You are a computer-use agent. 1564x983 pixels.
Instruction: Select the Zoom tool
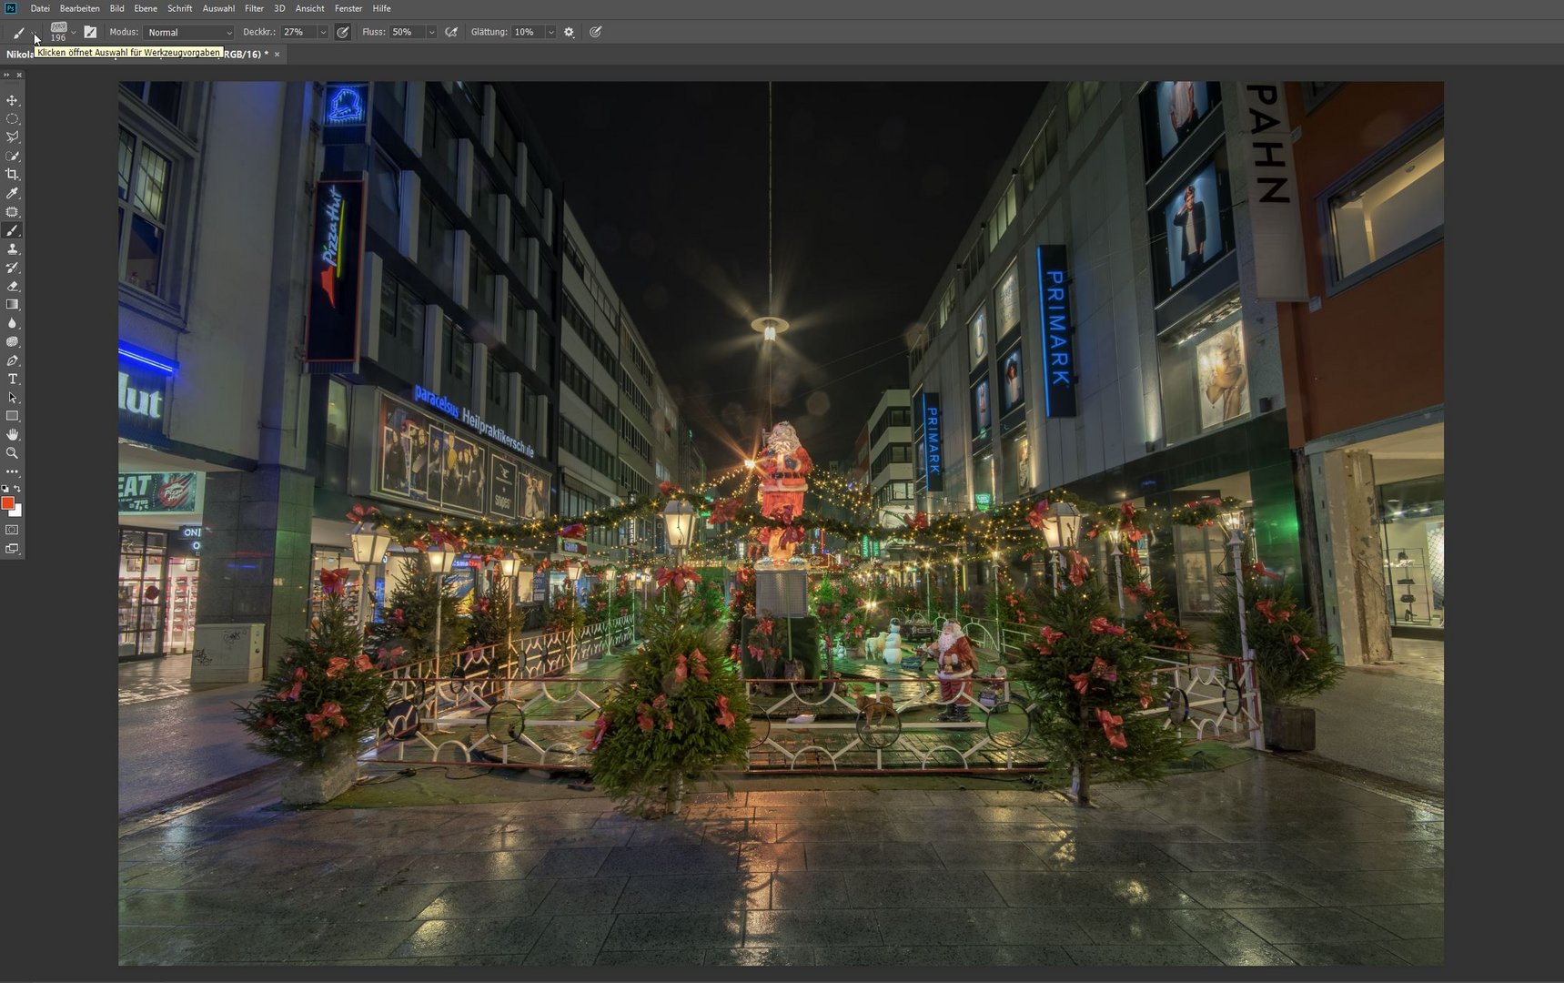click(x=12, y=453)
